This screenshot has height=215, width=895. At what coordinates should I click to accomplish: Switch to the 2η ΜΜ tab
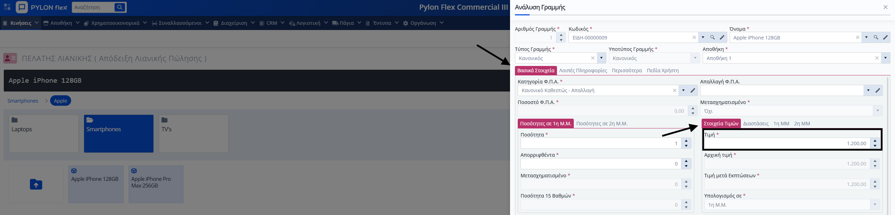click(802, 124)
